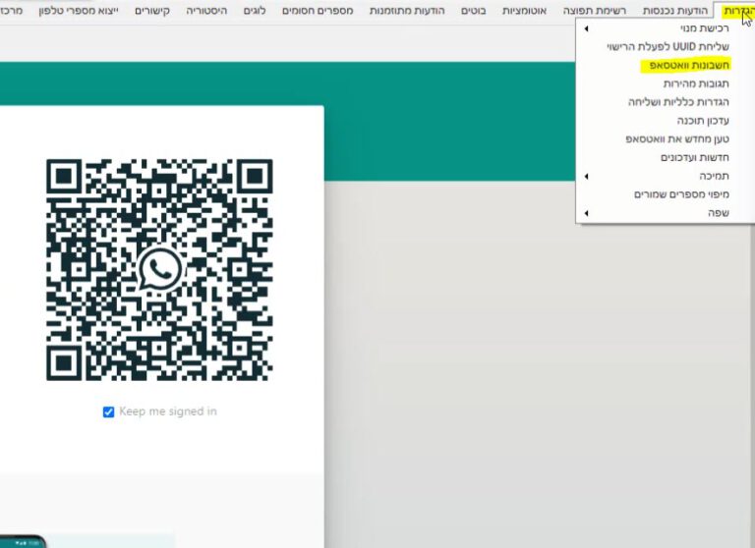The height and width of the screenshot is (548, 755).
Task: Select חדשות ועדכונים menu entry
Action: 665,157
